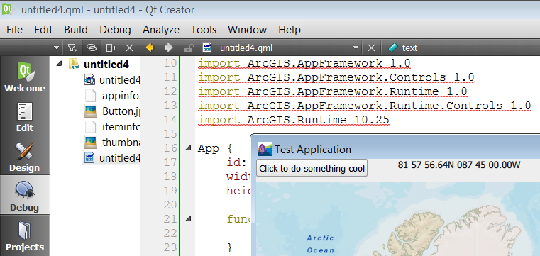Click the Test Application window icon
This screenshot has width=540, height=256.
click(x=265, y=149)
